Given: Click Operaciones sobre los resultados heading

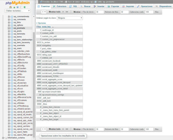Looking at the screenshot, I should click(x=63, y=136).
